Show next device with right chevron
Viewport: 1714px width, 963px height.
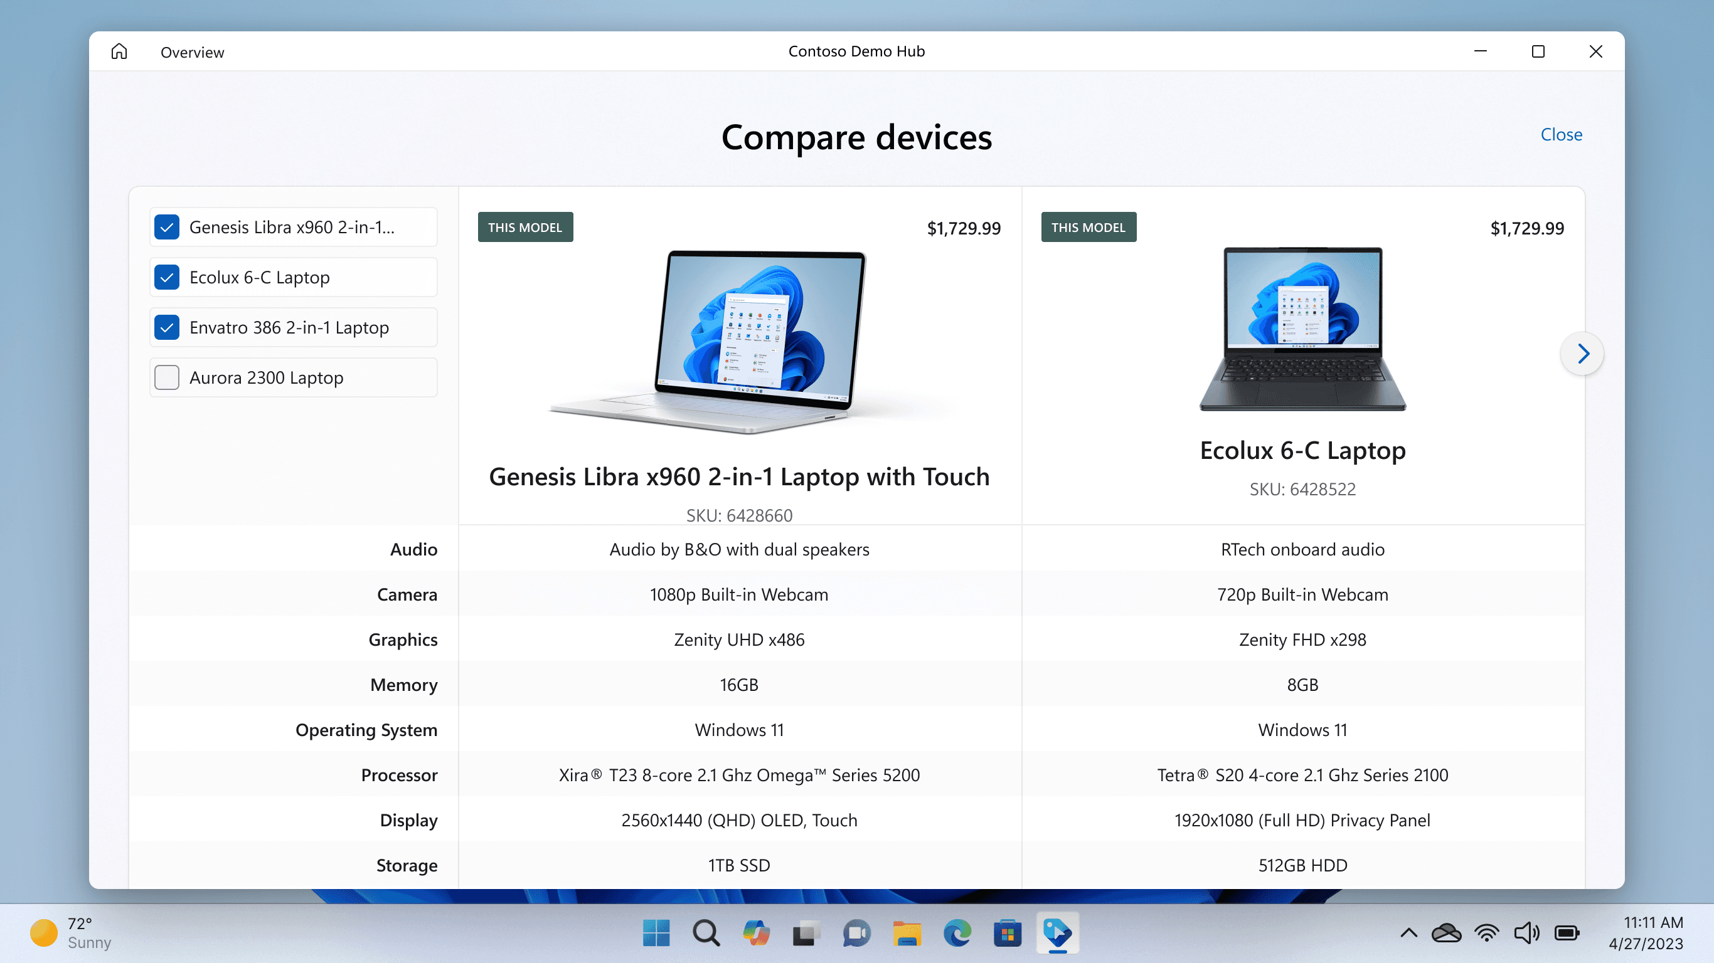point(1582,353)
